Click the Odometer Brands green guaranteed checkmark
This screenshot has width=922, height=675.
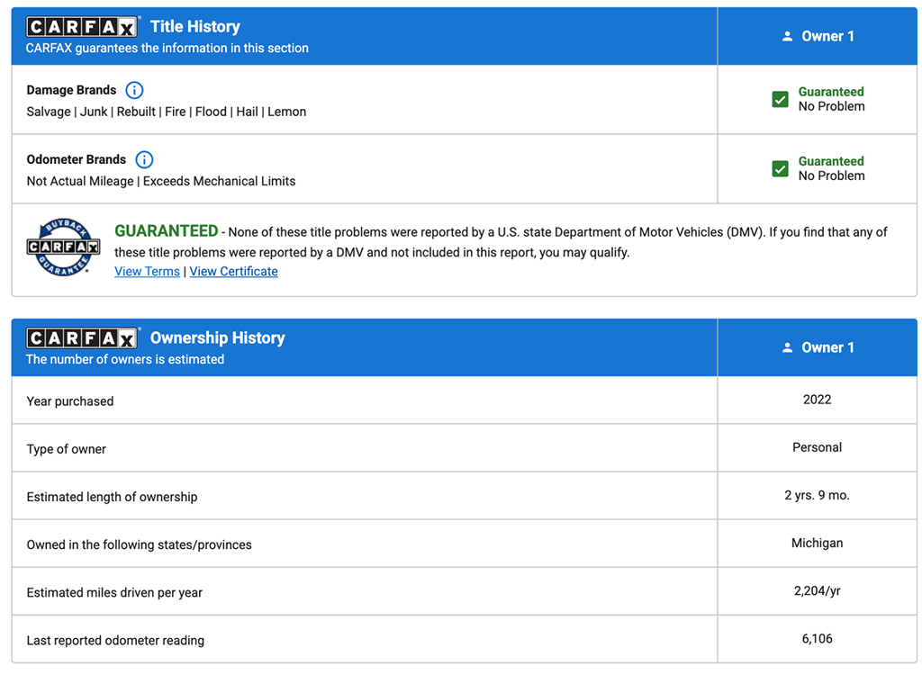click(781, 168)
